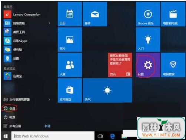Screen dimensions: 186x140
Task: Open the purple 设置 gear tile
Action: click(148, 65)
